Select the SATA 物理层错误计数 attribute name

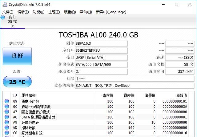coord(38,117)
